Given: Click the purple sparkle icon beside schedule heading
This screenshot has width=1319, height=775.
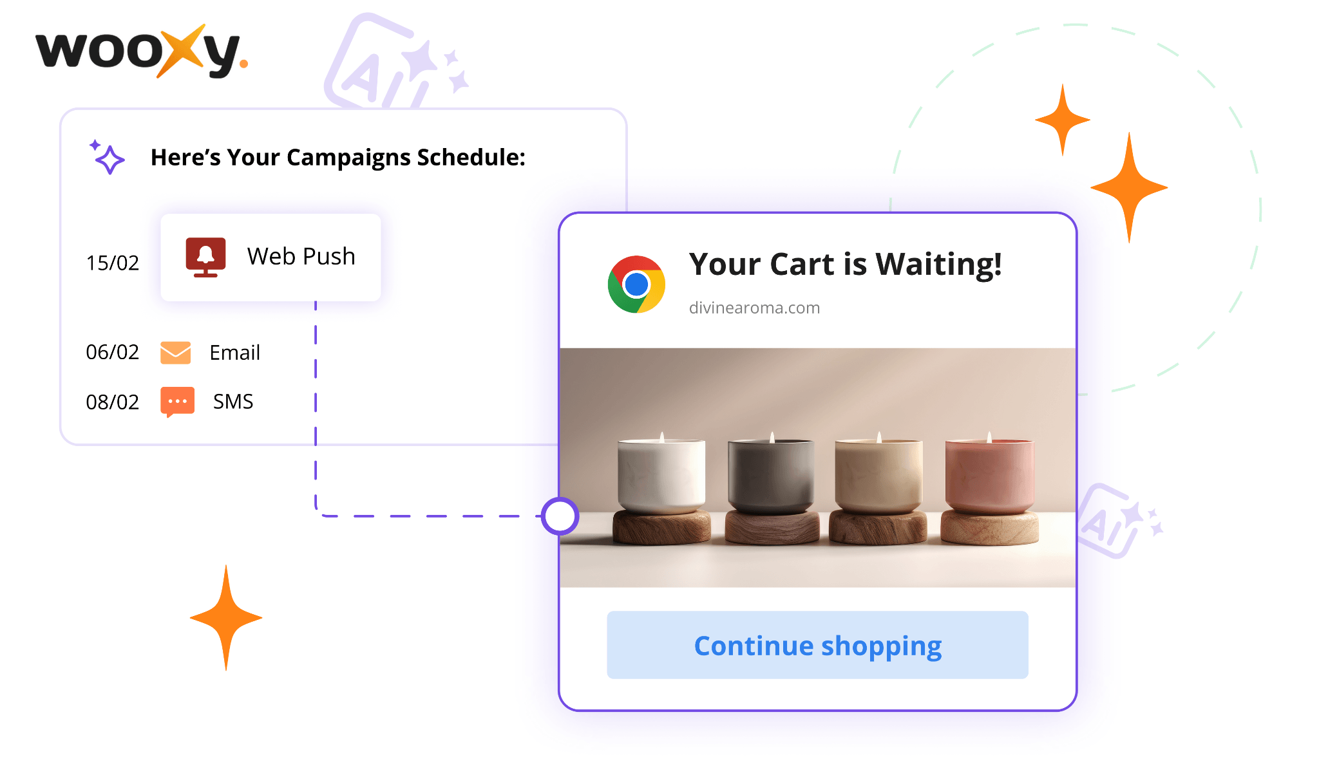Looking at the screenshot, I should [x=106, y=156].
